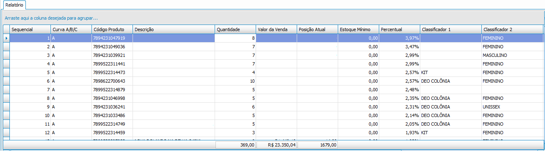Click the MASCULINO classifier cell

[x=513, y=55]
